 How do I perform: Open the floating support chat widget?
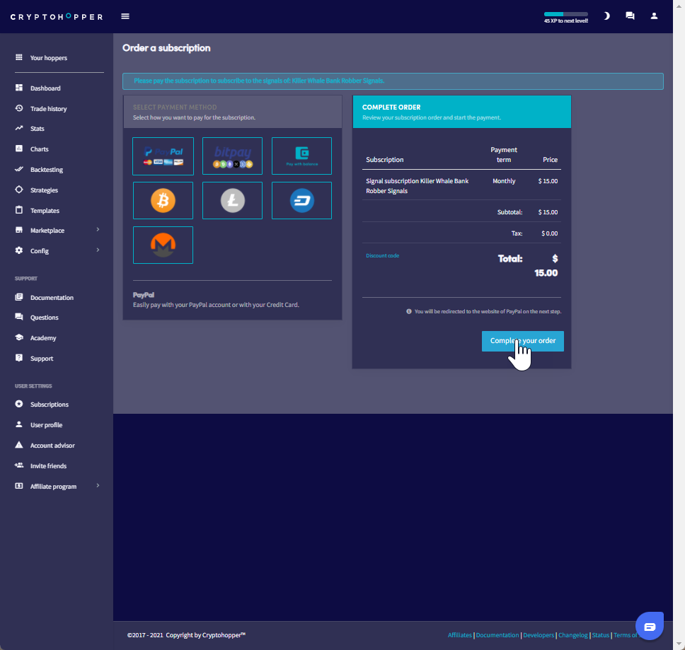[x=650, y=626]
